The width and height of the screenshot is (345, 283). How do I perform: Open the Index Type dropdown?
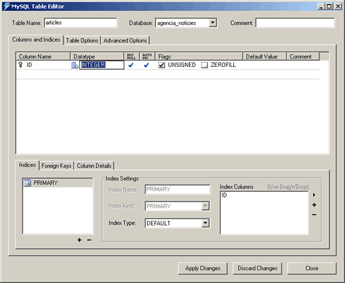(206, 223)
